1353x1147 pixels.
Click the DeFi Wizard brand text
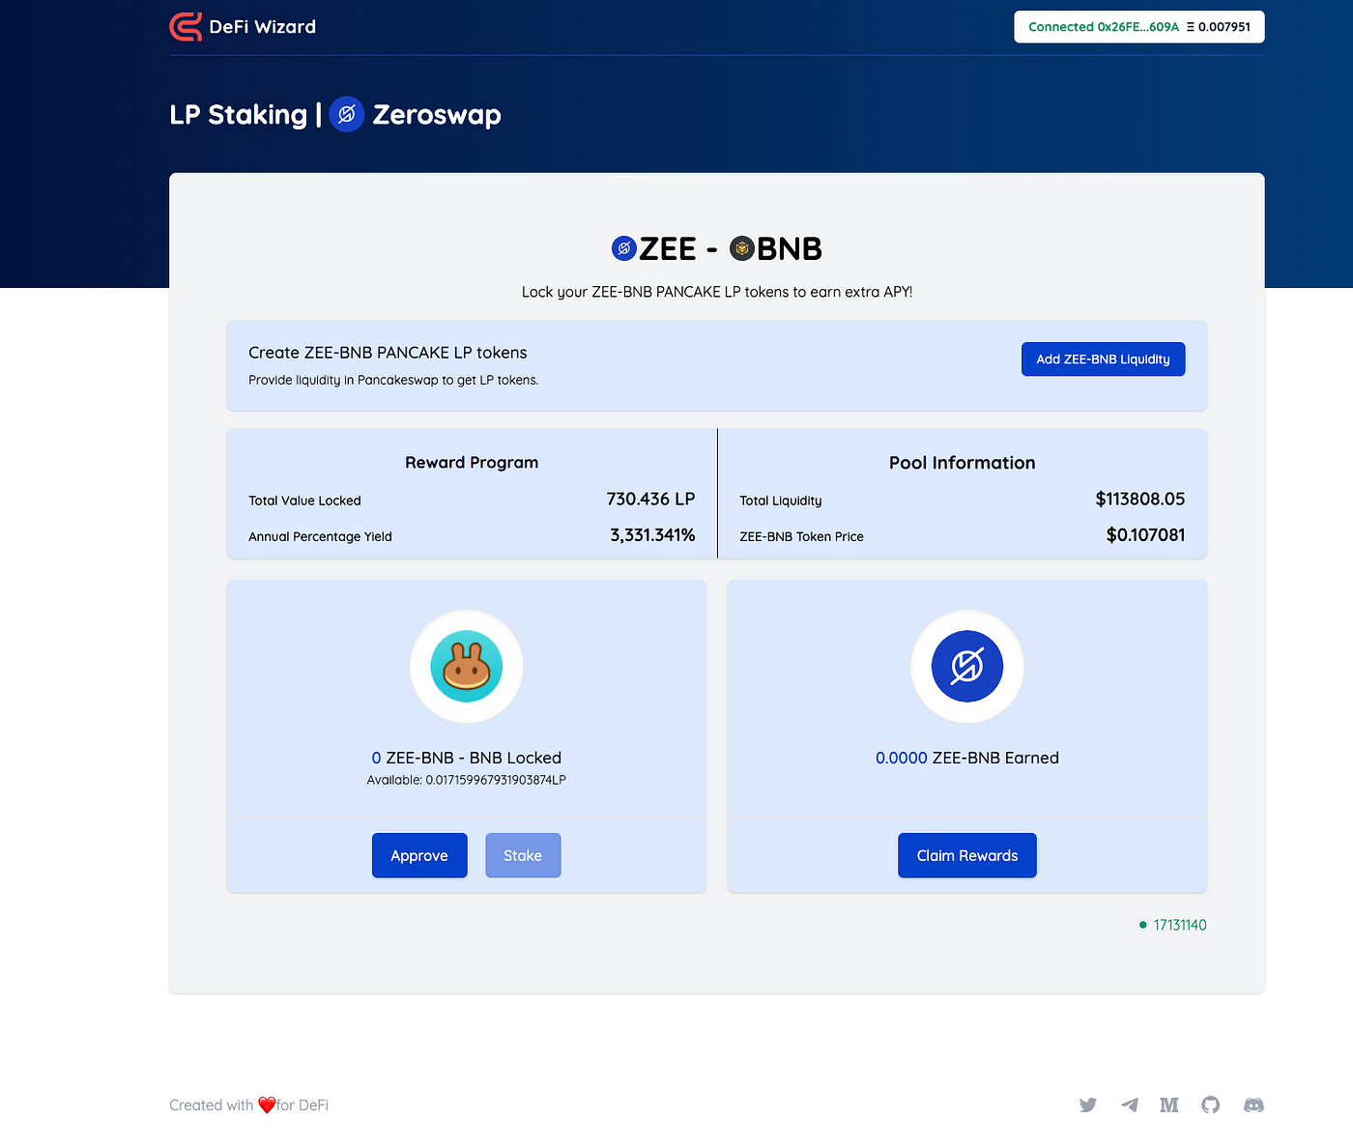click(263, 27)
